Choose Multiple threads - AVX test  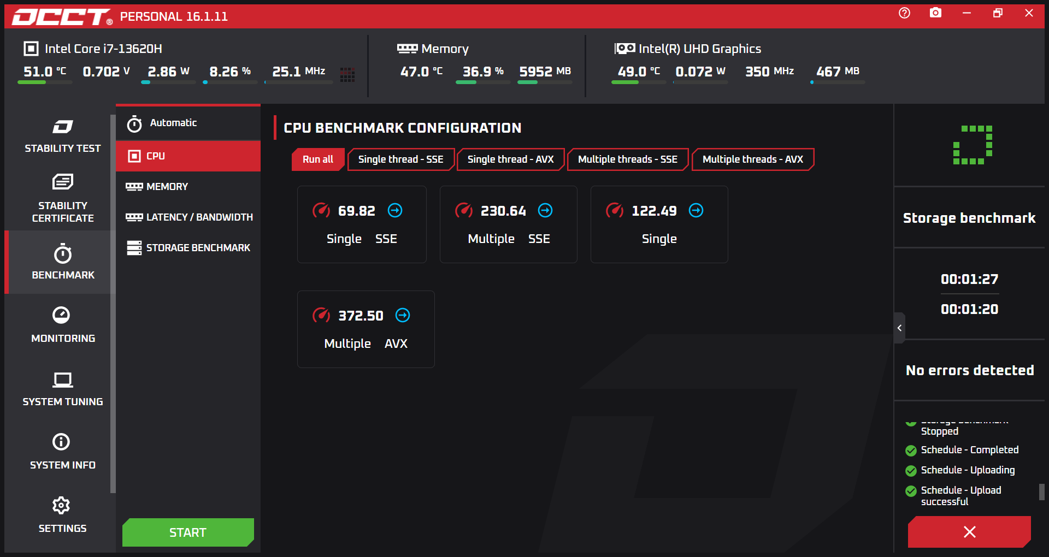pos(753,159)
